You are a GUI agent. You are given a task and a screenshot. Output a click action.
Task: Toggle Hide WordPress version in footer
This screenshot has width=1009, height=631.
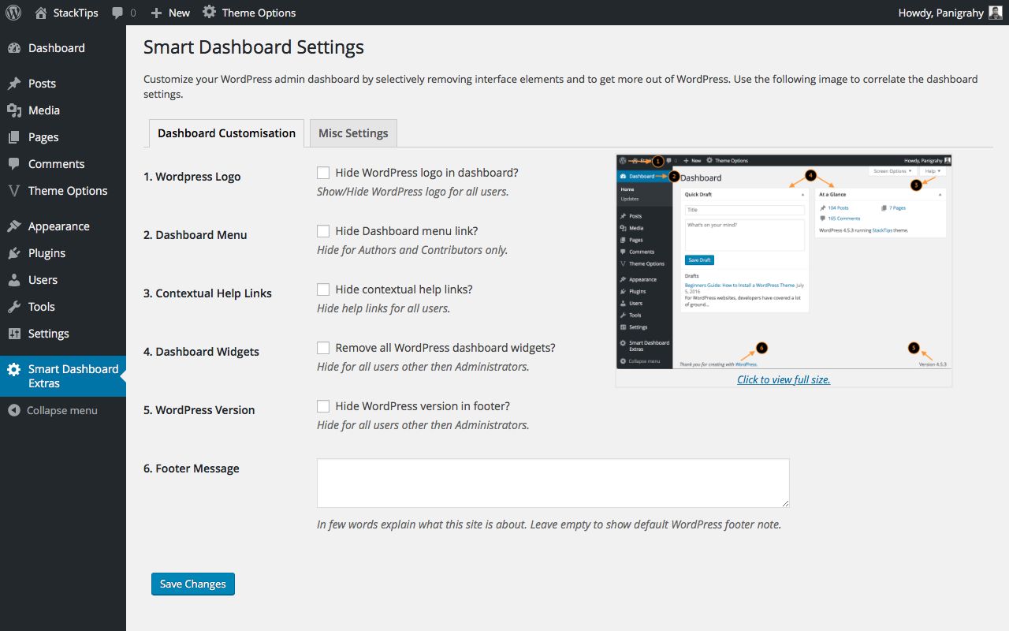point(323,406)
